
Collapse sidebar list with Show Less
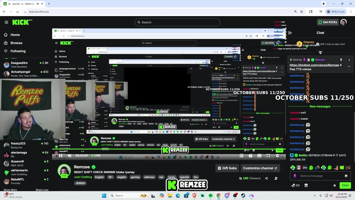[x=42, y=190]
